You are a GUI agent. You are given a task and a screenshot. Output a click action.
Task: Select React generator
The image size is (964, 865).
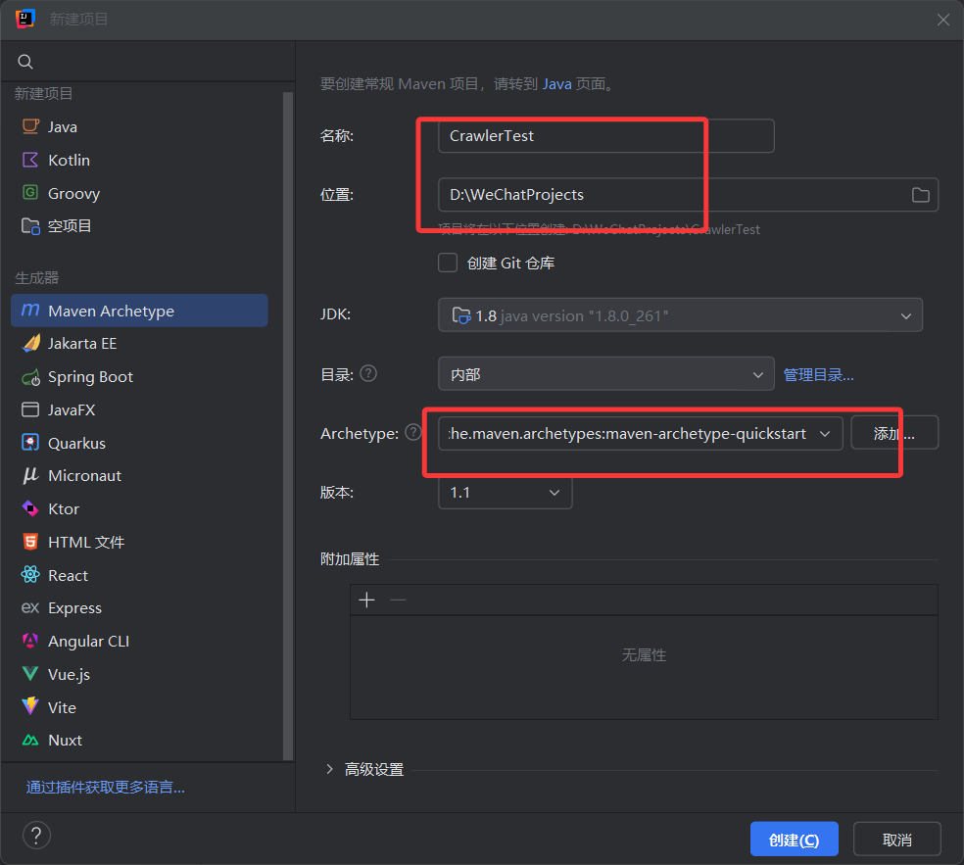click(x=139, y=575)
